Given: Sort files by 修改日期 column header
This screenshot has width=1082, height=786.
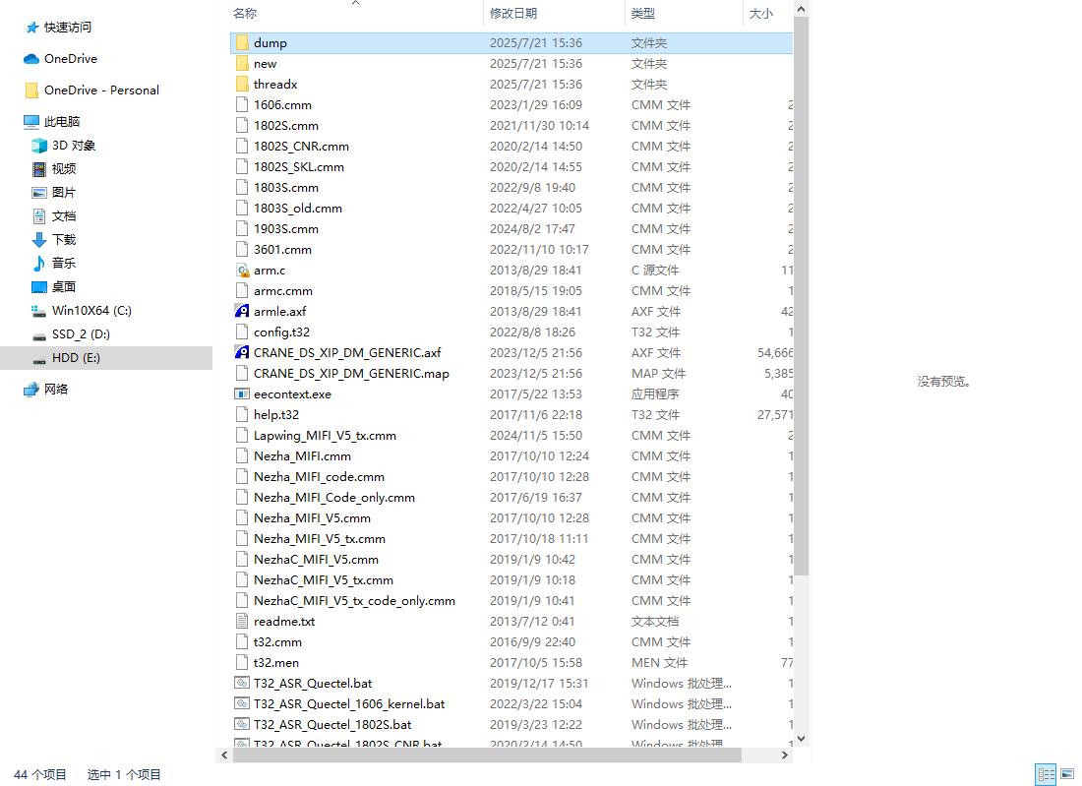Looking at the screenshot, I should pos(513,14).
